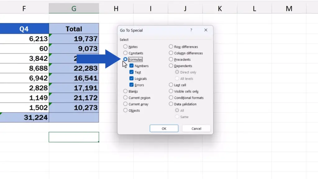This screenshot has width=318, height=179.
Task: Choose the Constants option
Action: pyautogui.click(x=125, y=53)
